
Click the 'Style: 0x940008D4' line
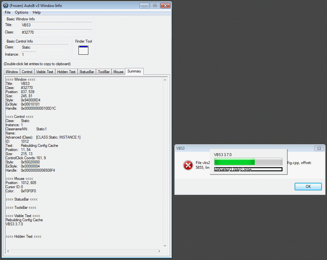pyautogui.click(x=23, y=100)
